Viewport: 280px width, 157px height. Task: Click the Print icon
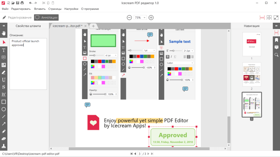[22, 3]
